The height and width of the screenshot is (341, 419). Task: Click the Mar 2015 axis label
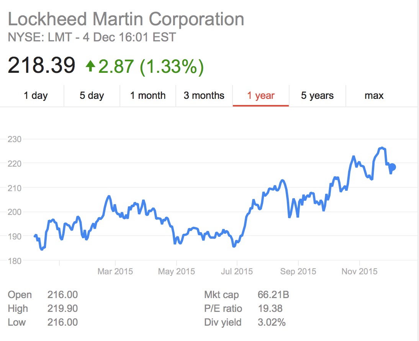[115, 271]
